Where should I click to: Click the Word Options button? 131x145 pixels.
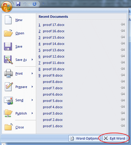[x=85, y=138]
